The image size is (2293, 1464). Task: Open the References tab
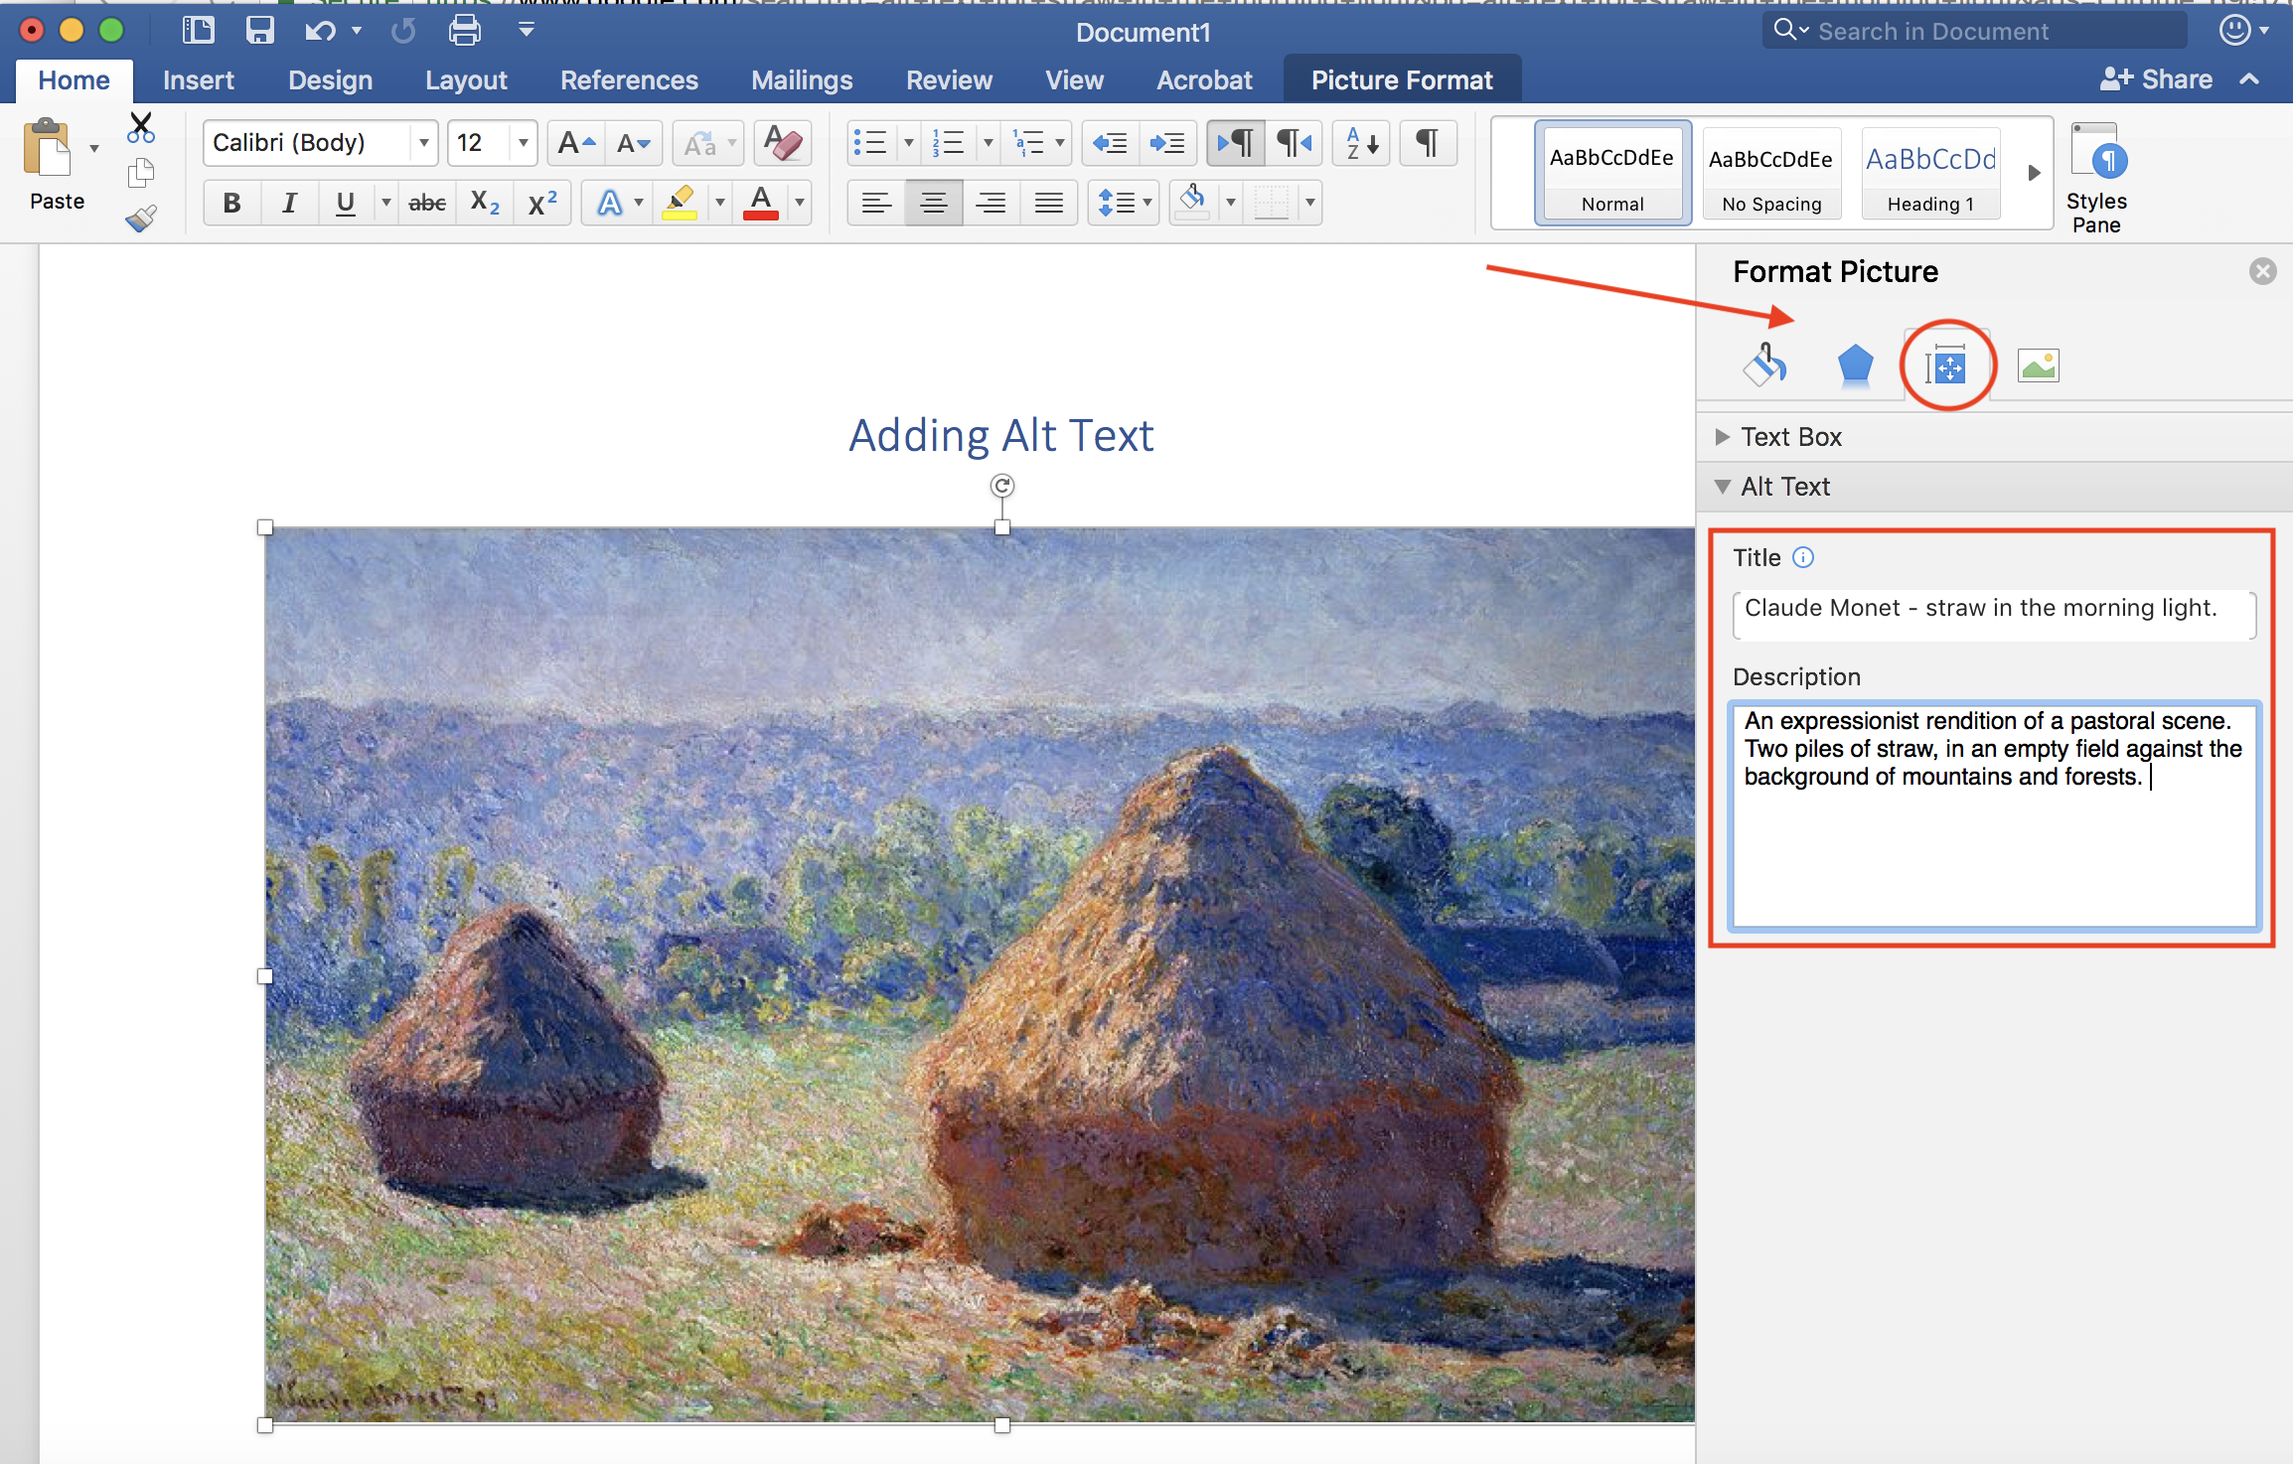(629, 79)
